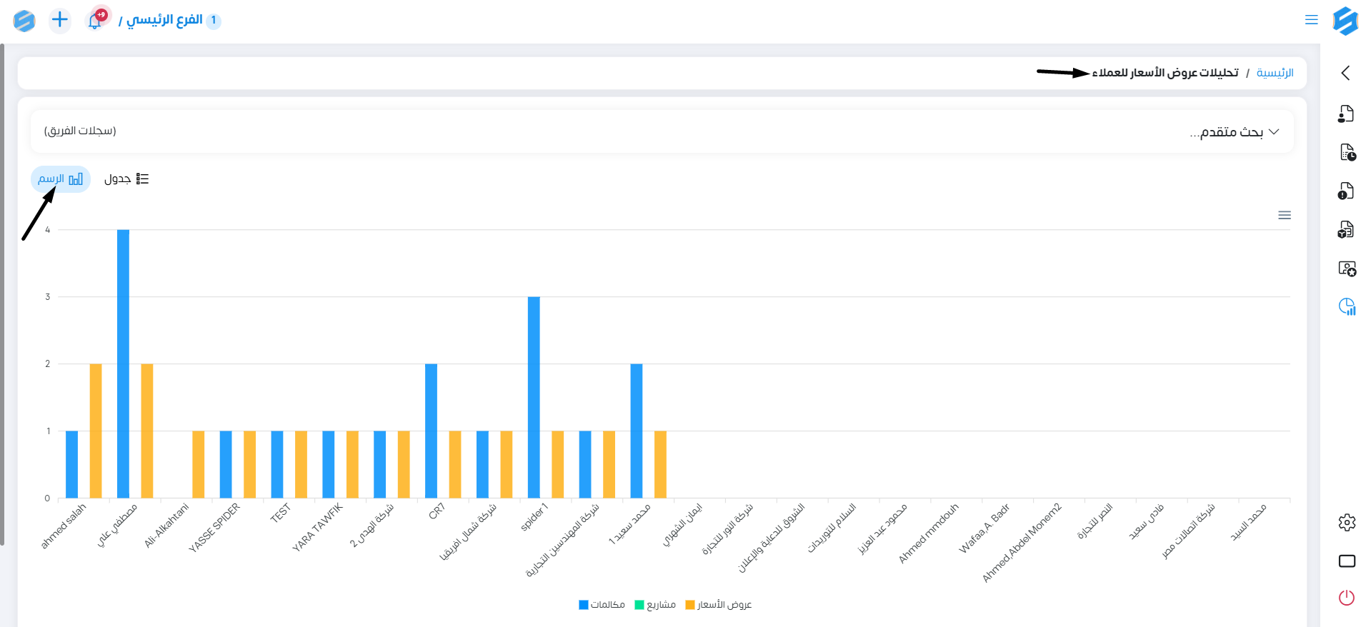Open the analytics pie-chart sidebar icon

point(1347,306)
